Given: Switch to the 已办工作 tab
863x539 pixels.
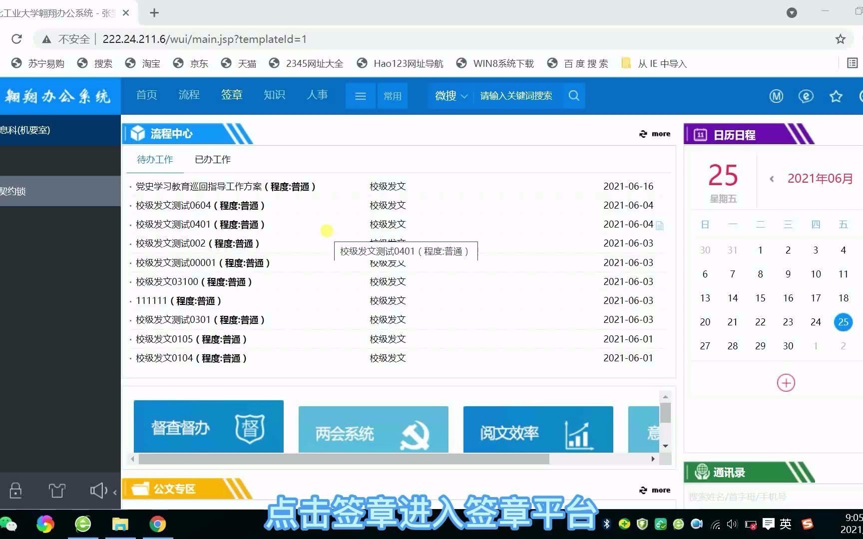Looking at the screenshot, I should [x=213, y=159].
